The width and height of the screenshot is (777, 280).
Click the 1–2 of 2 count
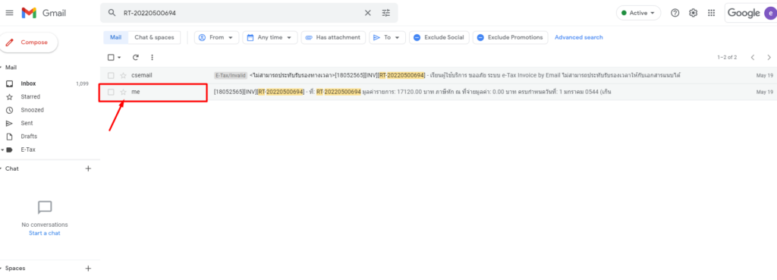[x=727, y=58]
